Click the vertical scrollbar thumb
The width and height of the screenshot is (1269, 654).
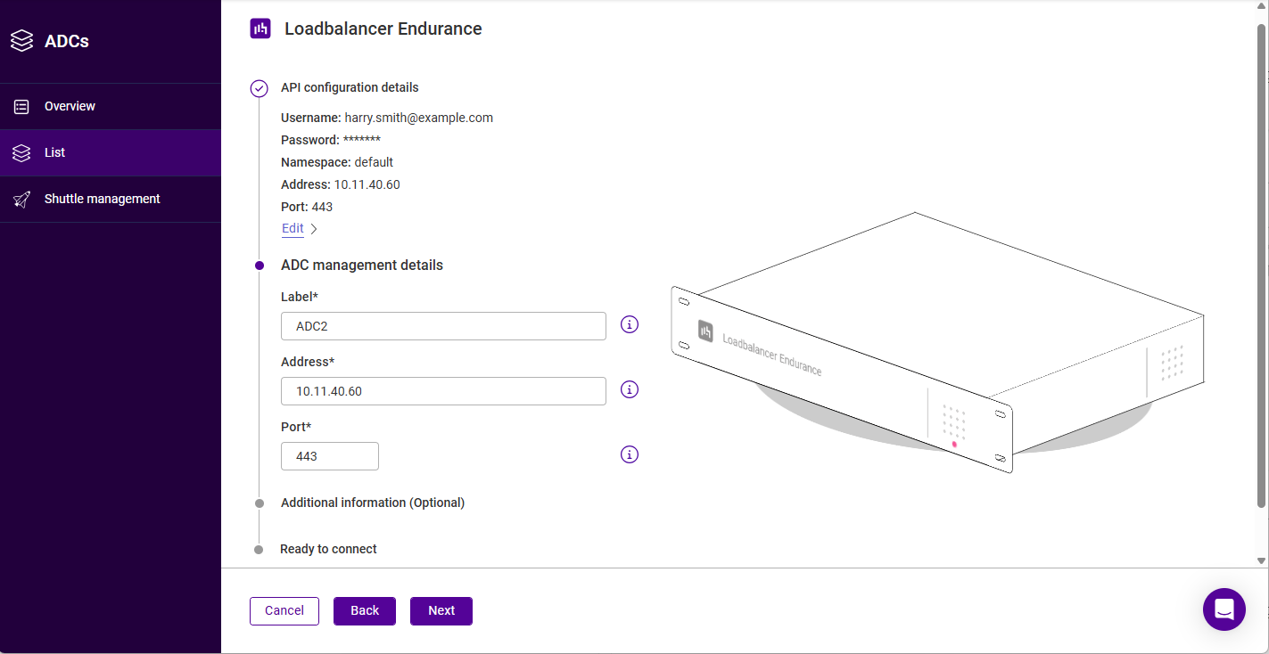click(x=1261, y=266)
